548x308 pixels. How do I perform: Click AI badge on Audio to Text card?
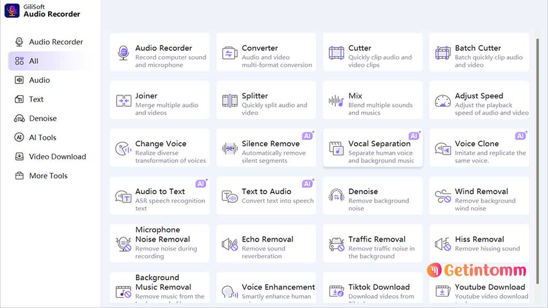click(x=201, y=184)
